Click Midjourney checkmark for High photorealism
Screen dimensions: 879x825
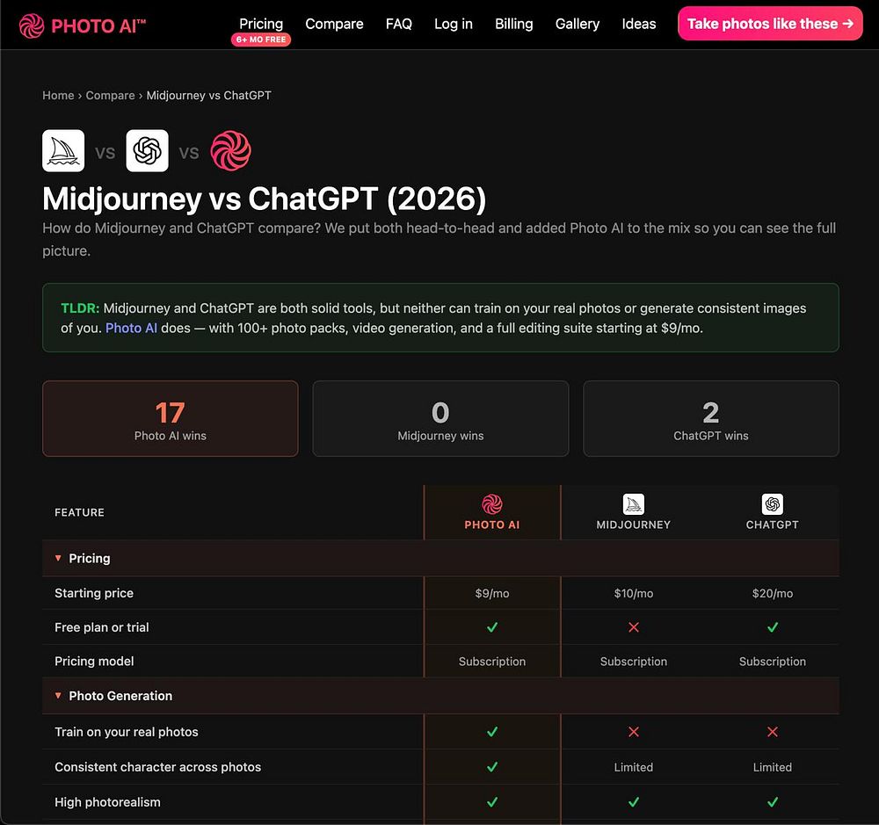coord(634,802)
